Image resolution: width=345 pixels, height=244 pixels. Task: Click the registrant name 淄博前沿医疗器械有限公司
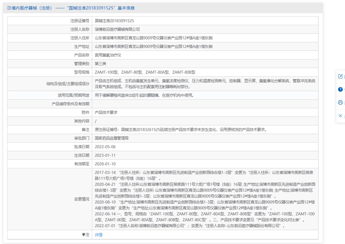click(117, 30)
